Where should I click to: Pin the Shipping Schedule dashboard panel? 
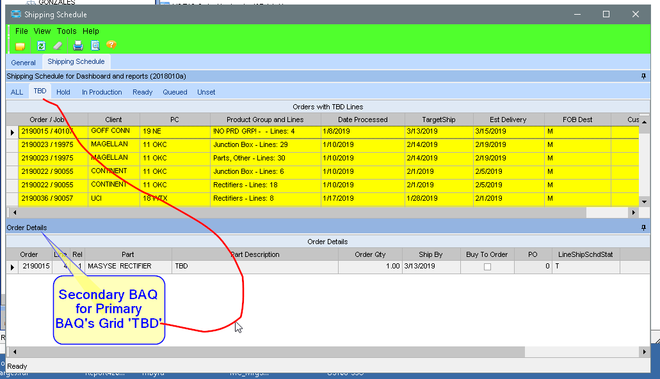(643, 76)
